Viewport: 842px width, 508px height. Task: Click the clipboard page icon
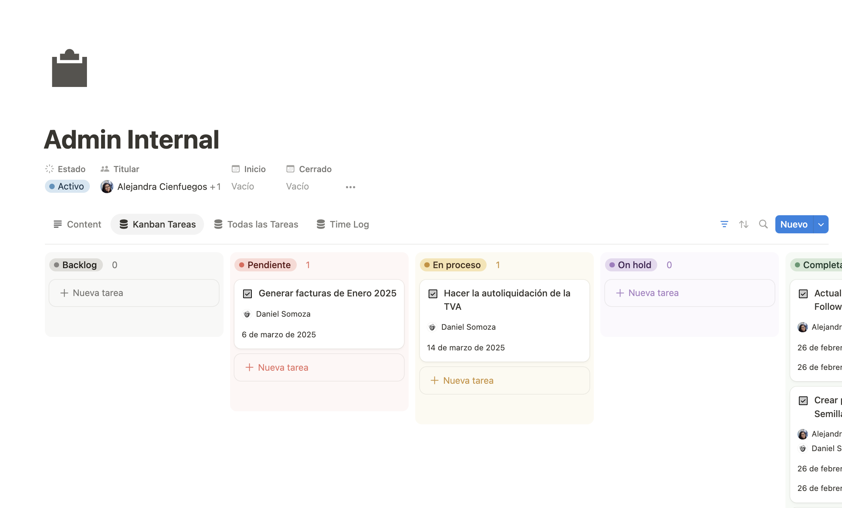pos(70,68)
